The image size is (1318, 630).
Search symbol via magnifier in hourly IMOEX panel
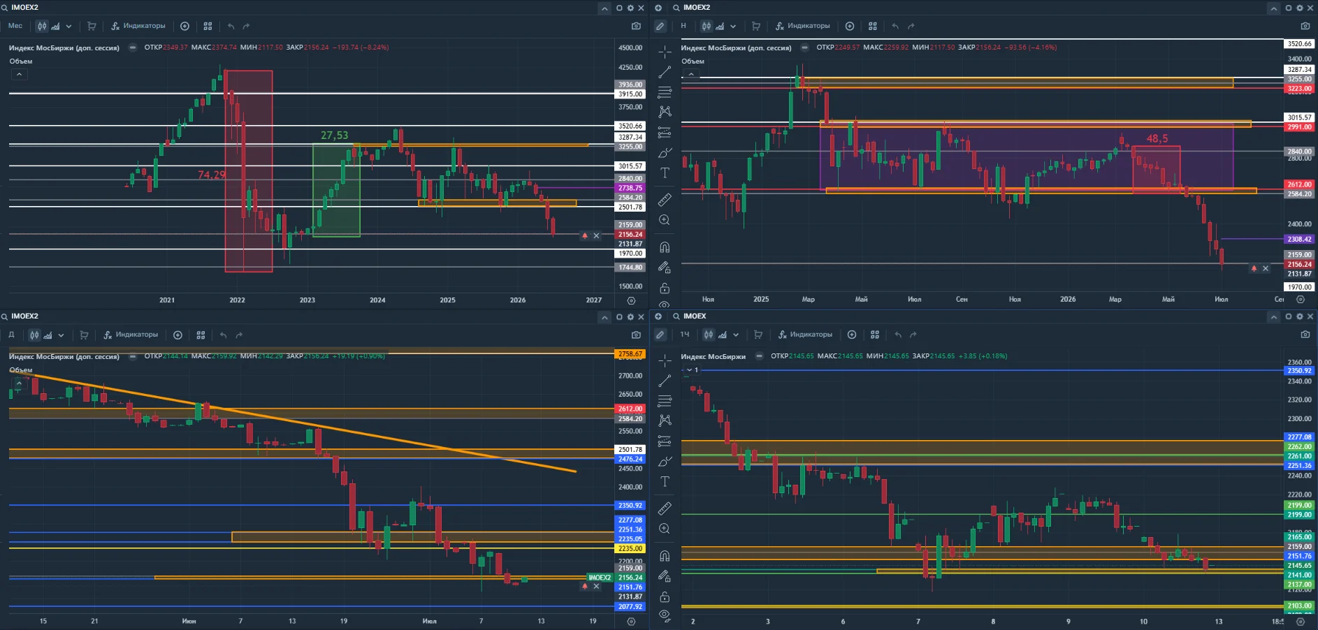tap(676, 316)
